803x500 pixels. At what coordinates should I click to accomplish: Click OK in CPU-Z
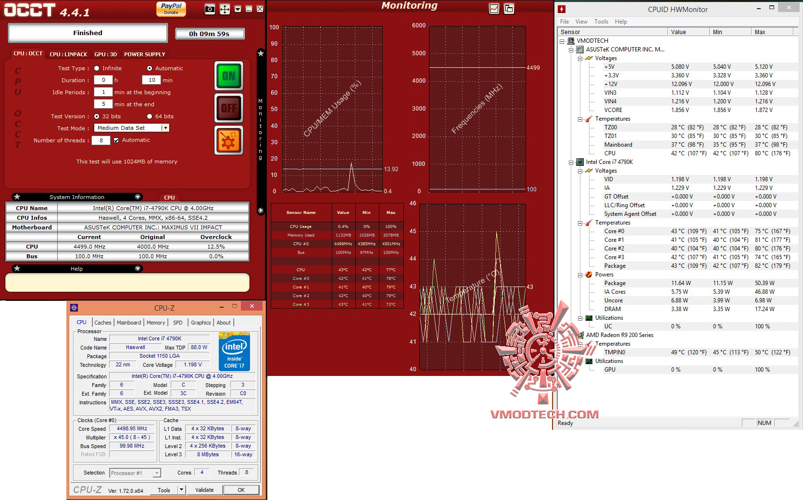[241, 490]
